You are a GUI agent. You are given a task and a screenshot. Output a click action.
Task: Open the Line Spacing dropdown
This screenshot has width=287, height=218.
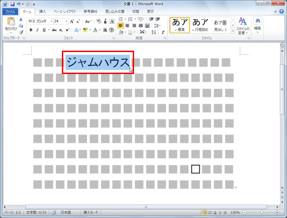click(157, 26)
